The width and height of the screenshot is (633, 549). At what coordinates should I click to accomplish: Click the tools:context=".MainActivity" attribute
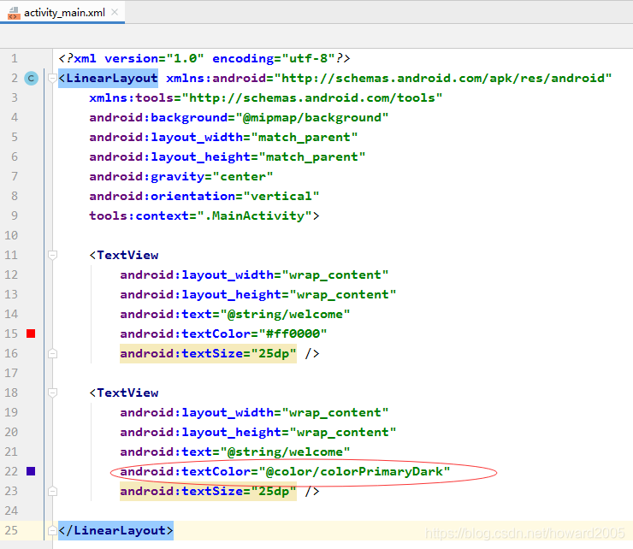[x=200, y=215]
